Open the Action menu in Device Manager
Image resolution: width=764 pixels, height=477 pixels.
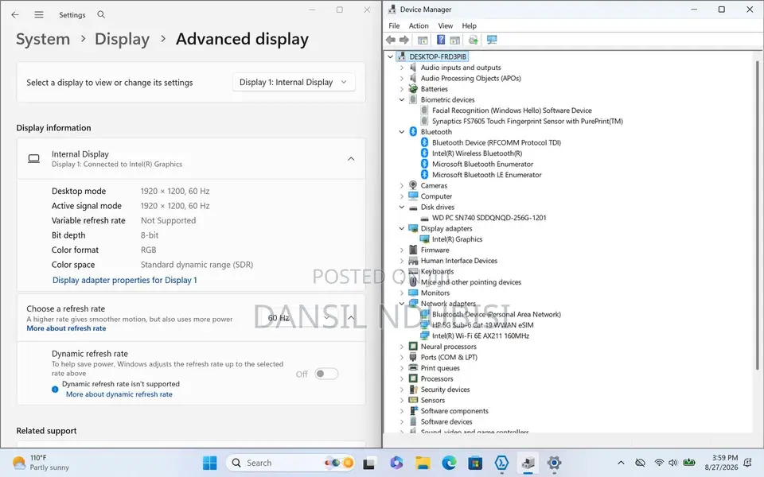(419, 25)
